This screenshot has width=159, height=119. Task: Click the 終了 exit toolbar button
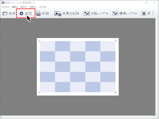(148, 14)
